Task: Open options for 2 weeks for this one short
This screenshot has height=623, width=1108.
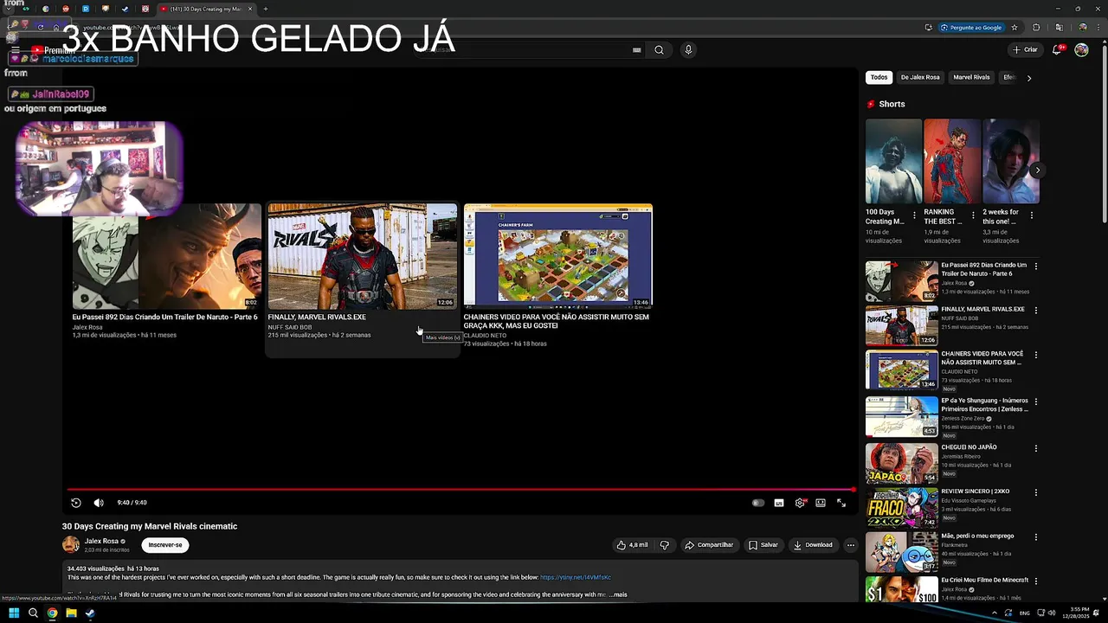Action: 1032,215
